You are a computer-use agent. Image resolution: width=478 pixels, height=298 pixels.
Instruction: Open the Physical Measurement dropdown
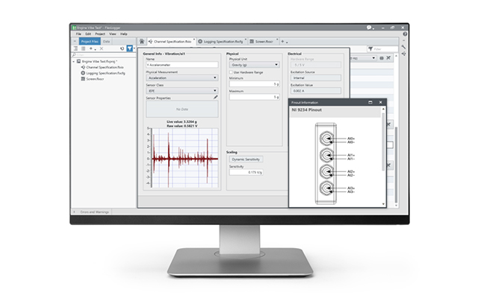point(180,77)
